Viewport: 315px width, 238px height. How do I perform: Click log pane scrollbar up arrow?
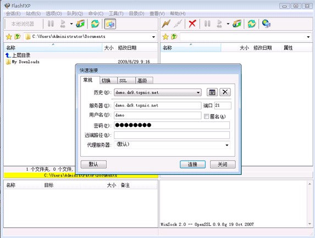tap(310, 184)
